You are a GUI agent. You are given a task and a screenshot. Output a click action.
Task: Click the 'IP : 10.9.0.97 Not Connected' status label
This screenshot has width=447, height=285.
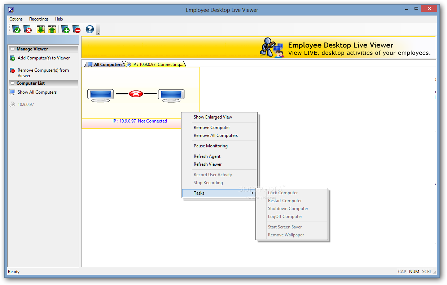(x=140, y=121)
